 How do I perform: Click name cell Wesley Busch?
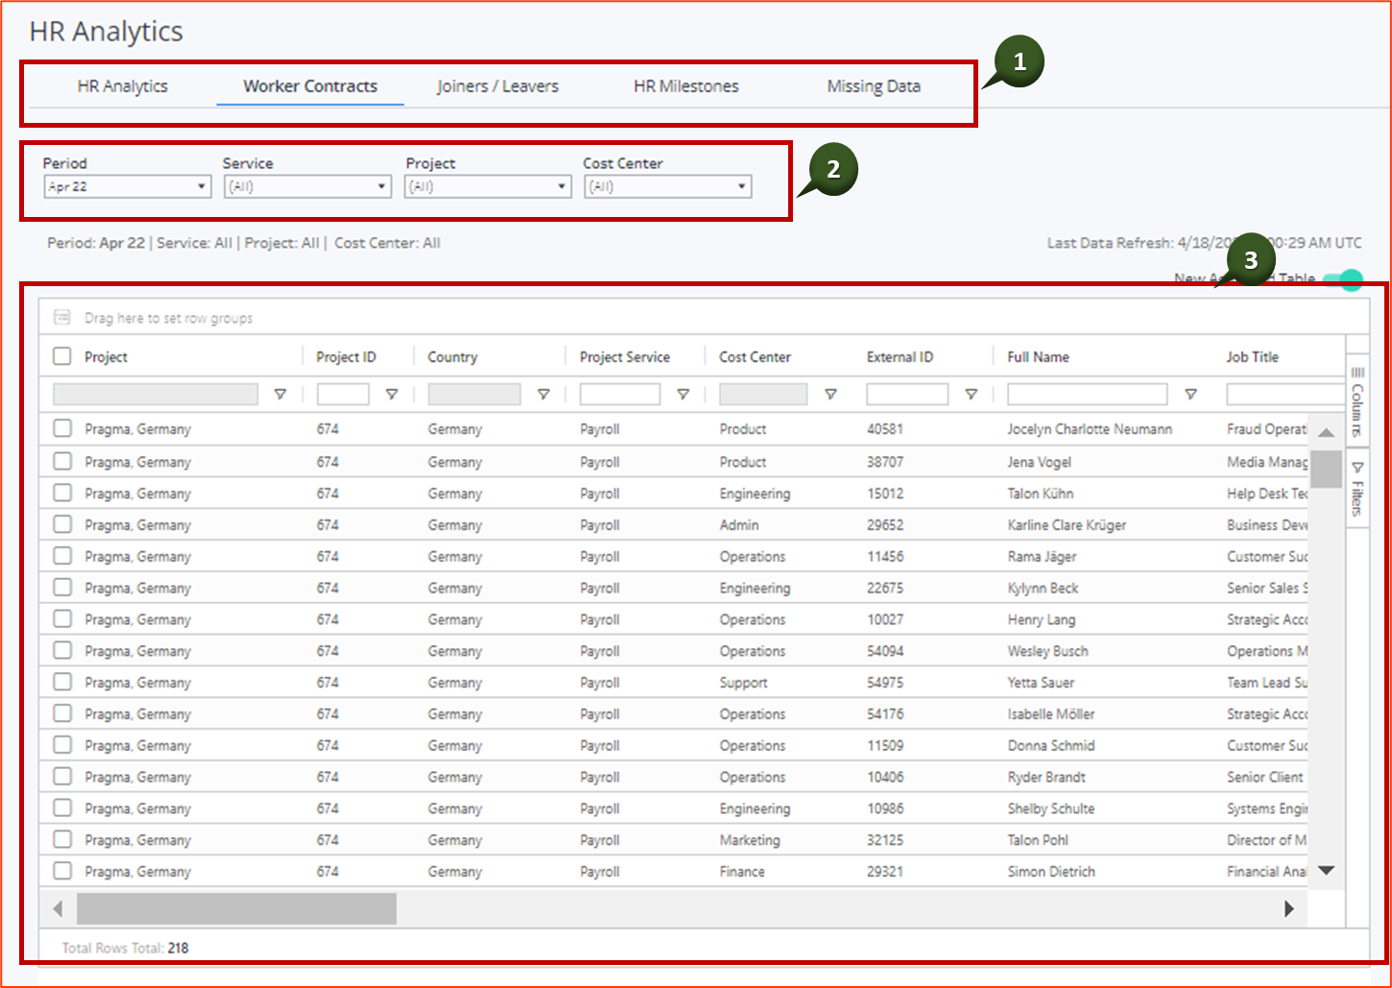coord(1047,651)
